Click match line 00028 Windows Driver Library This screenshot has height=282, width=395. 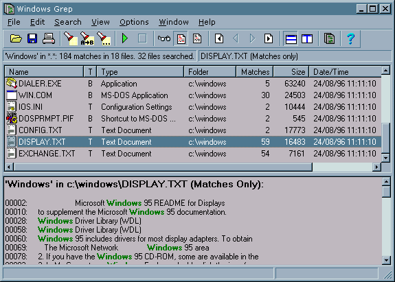click(x=73, y=221)
